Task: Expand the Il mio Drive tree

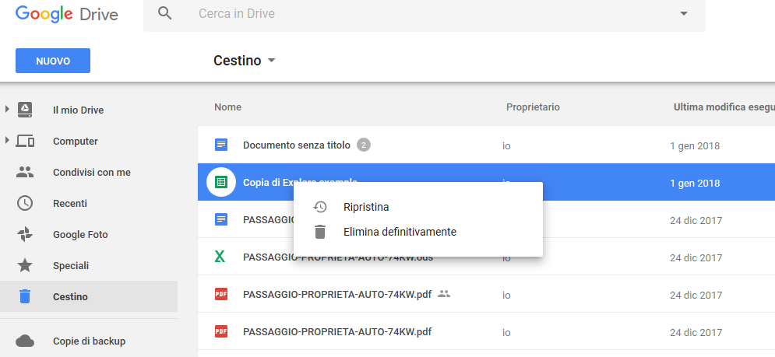Action: (x=7, y=110)
